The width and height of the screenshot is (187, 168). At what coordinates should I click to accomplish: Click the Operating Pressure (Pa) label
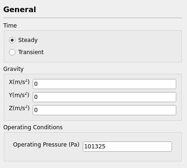pos(46,145)
